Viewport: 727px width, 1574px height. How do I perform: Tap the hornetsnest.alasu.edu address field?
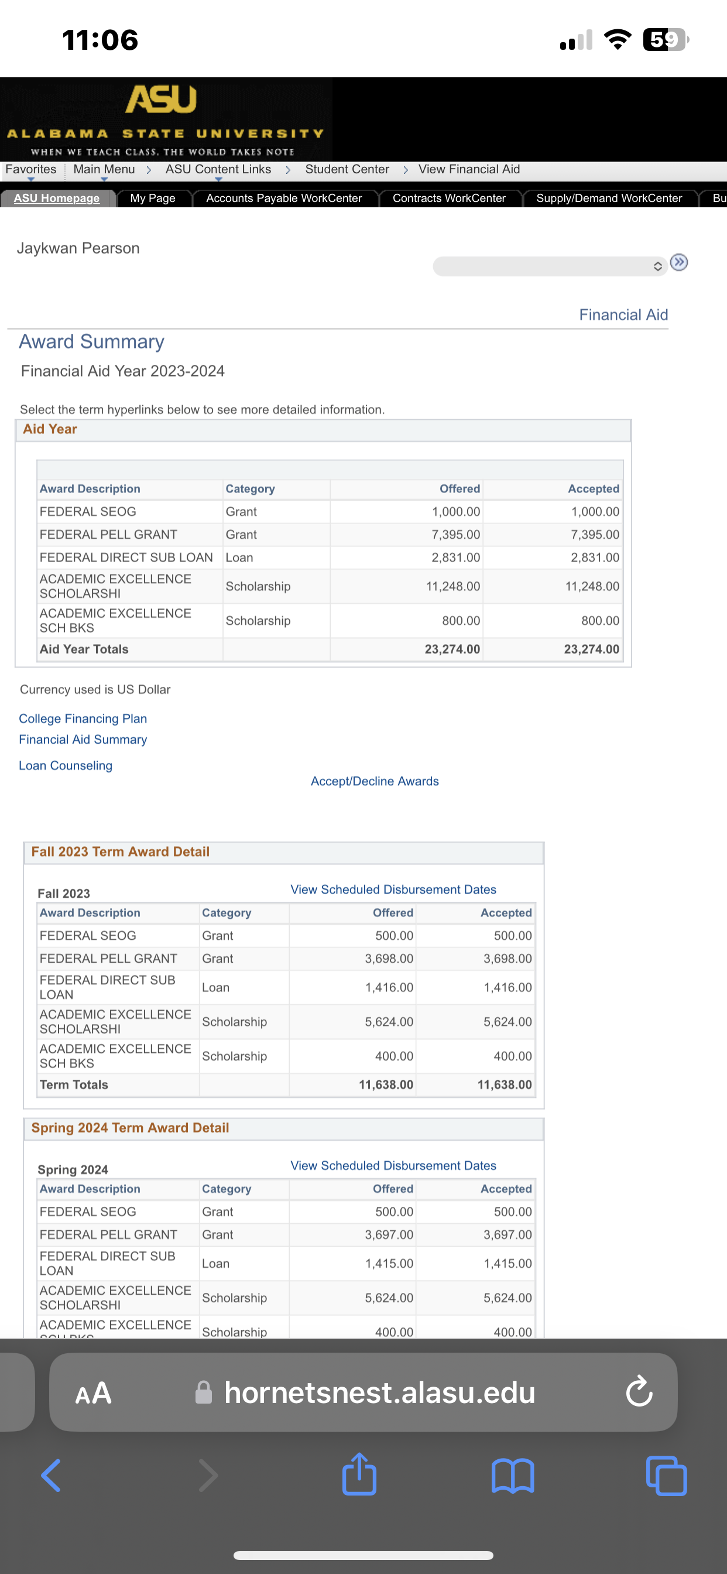pyautogui.click(x=363, y=1392)
